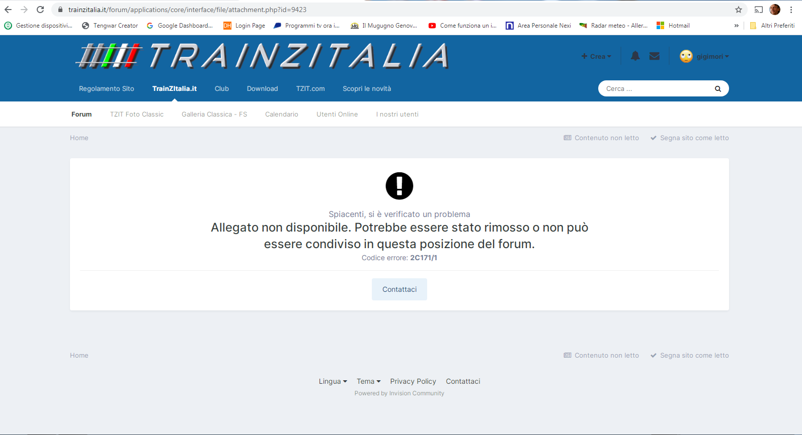This screenshot has height=435, width=802.
Task: Open Come funziona YouTube bookmark
Action: 462,26
